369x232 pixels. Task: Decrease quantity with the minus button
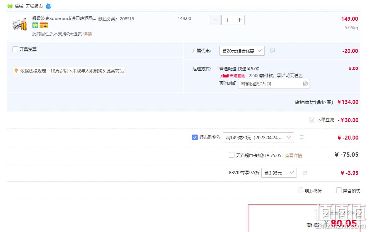coord(215,20)
